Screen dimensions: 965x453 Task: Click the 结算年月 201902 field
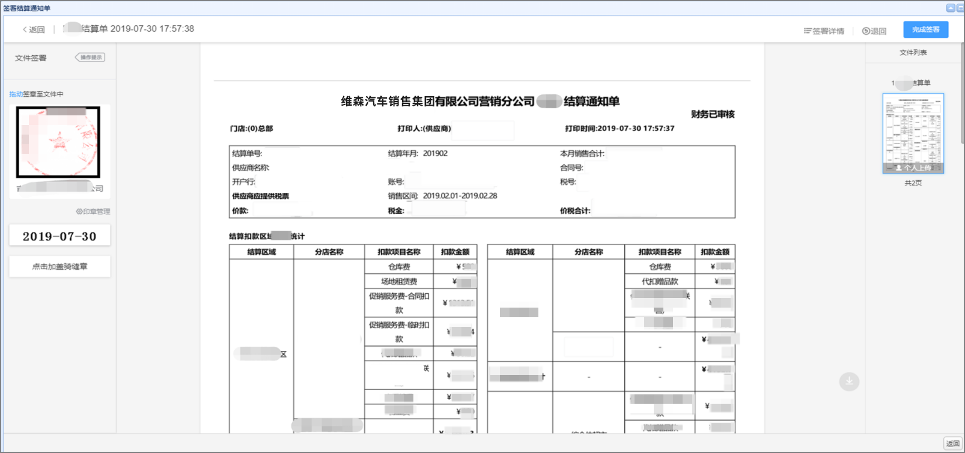(x=418, y=154)
